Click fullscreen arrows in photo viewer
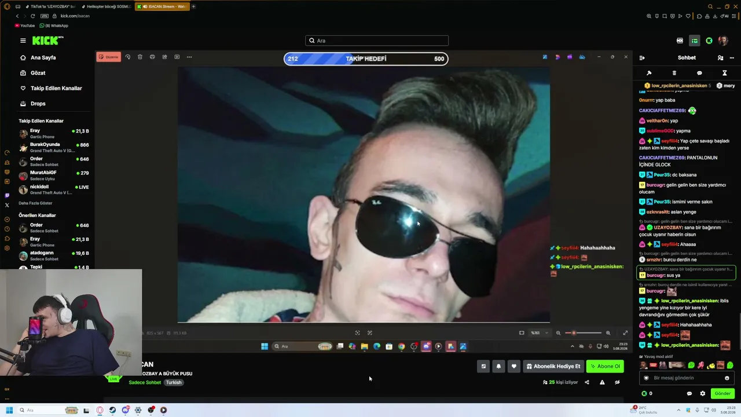 [625, 333]
